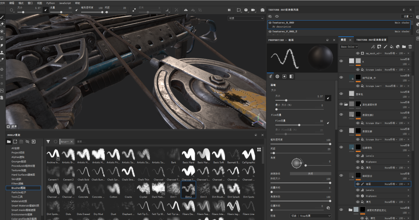Select the Projection tool in left toolbar
Image resolution: width=419 pixels, height=220 pixels.
pos(2,31)
